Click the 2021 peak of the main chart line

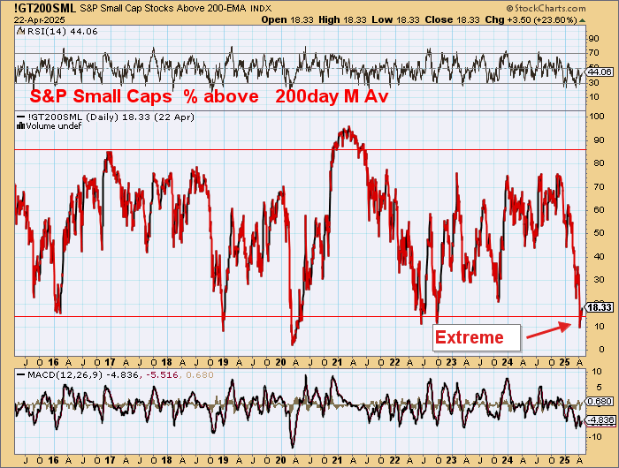(x=348, y=129)
